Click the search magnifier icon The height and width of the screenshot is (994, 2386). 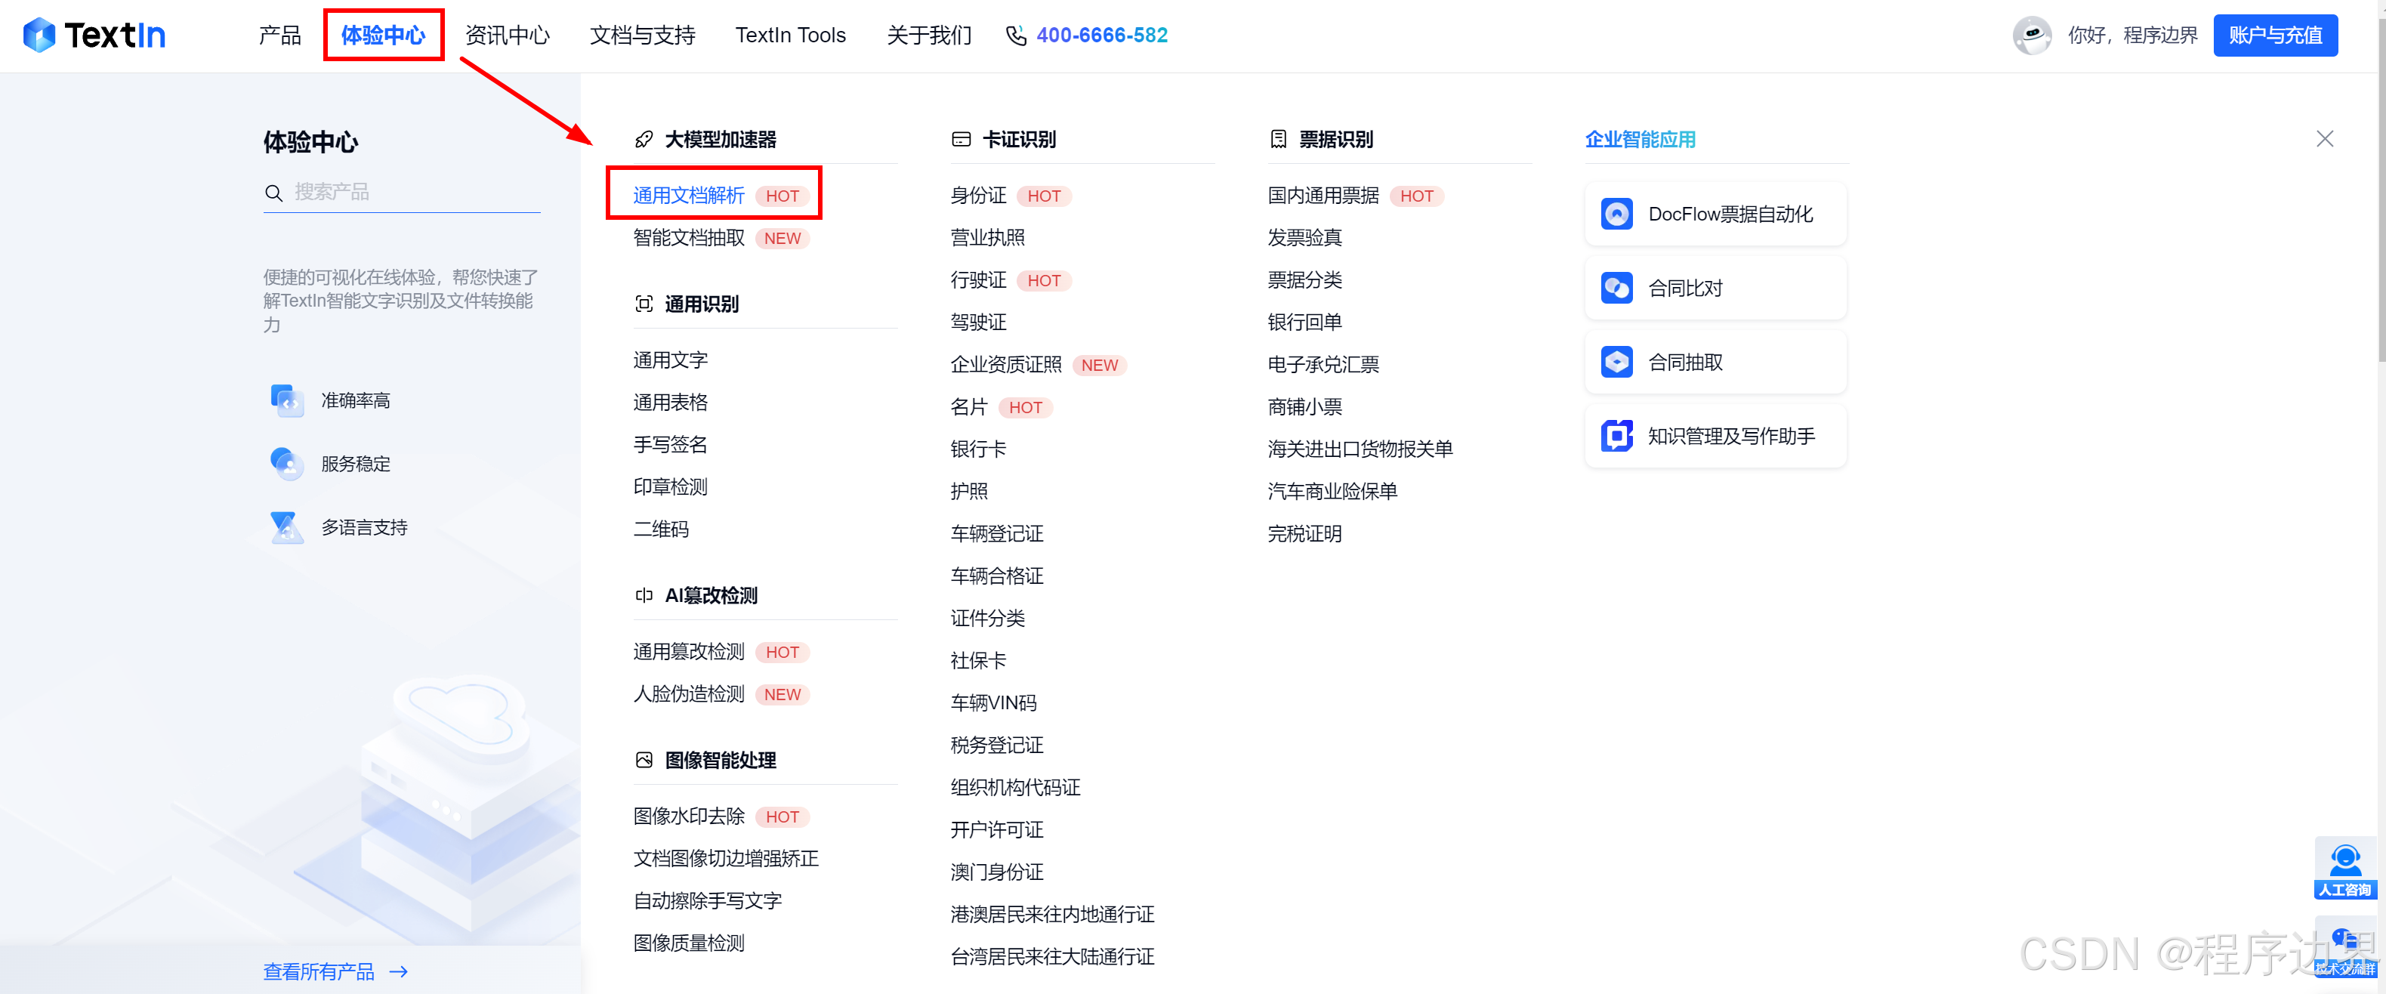click(x=273, y=193)
